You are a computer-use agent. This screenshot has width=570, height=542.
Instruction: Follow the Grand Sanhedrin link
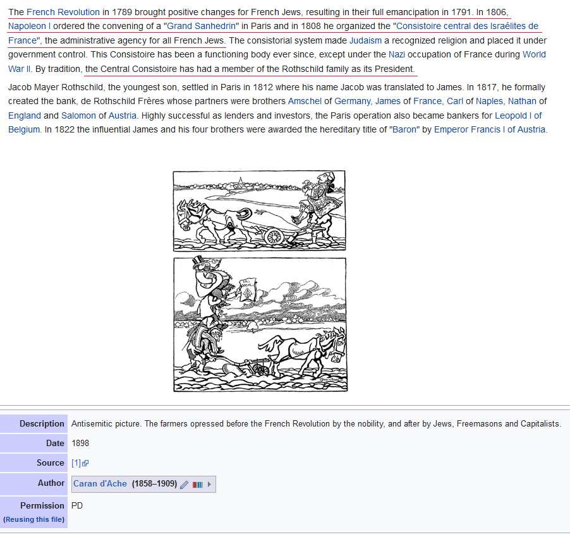[201, 26]
